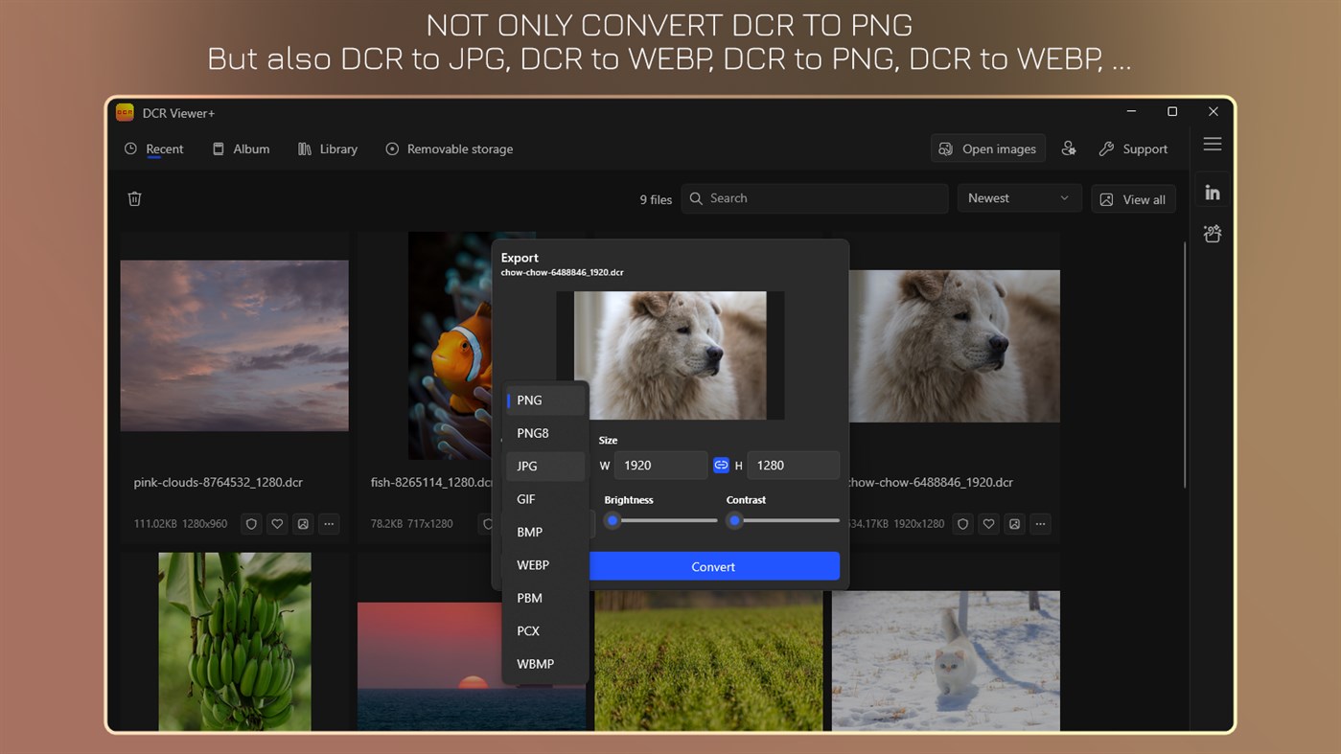Select the account settings icon beside Open images
Screen dimensions: 1341x754
[1069, 149]
